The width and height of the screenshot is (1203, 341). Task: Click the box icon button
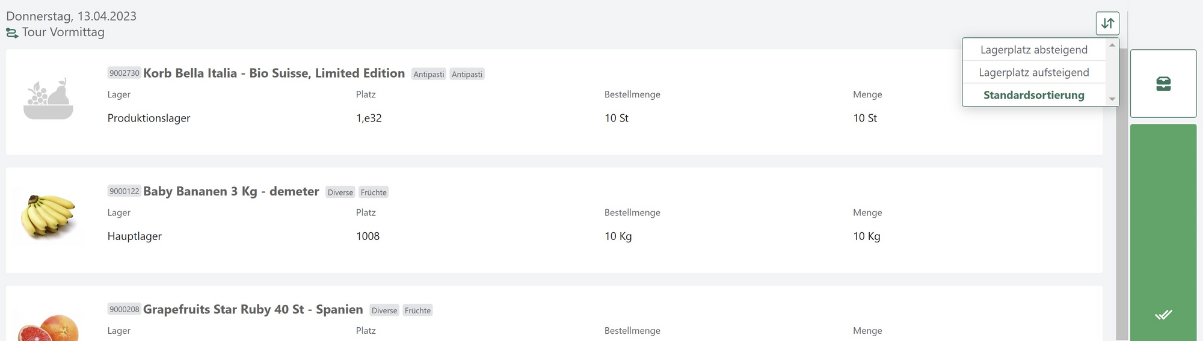pyautogui.click(x=1163, y=84)
